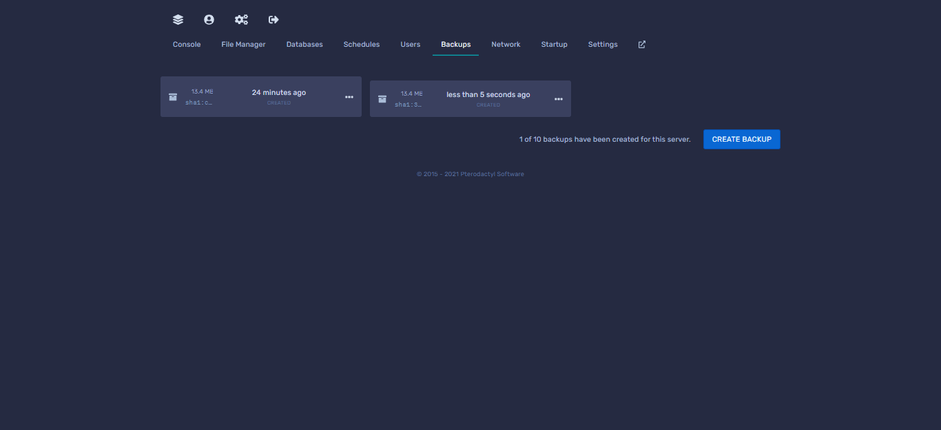The image size is (941, 430).
Task: Click the external link icon after Settings
Action: 642,45
